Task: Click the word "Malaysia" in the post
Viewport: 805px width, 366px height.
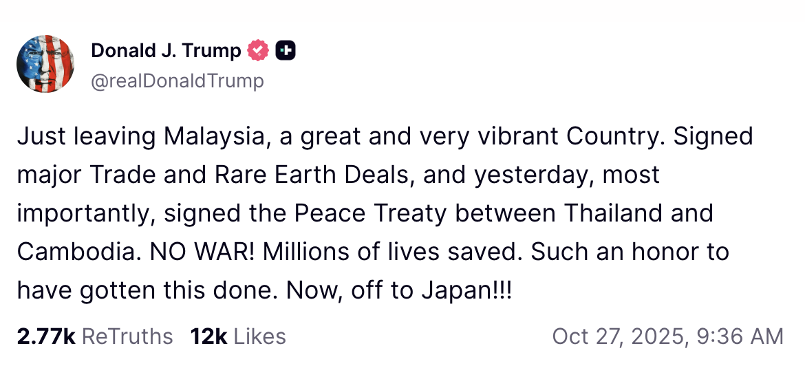Action: 213,136
